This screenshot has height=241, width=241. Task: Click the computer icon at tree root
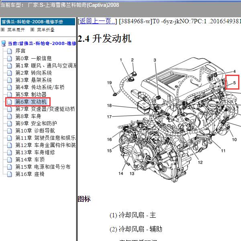[x=4, y=43]
